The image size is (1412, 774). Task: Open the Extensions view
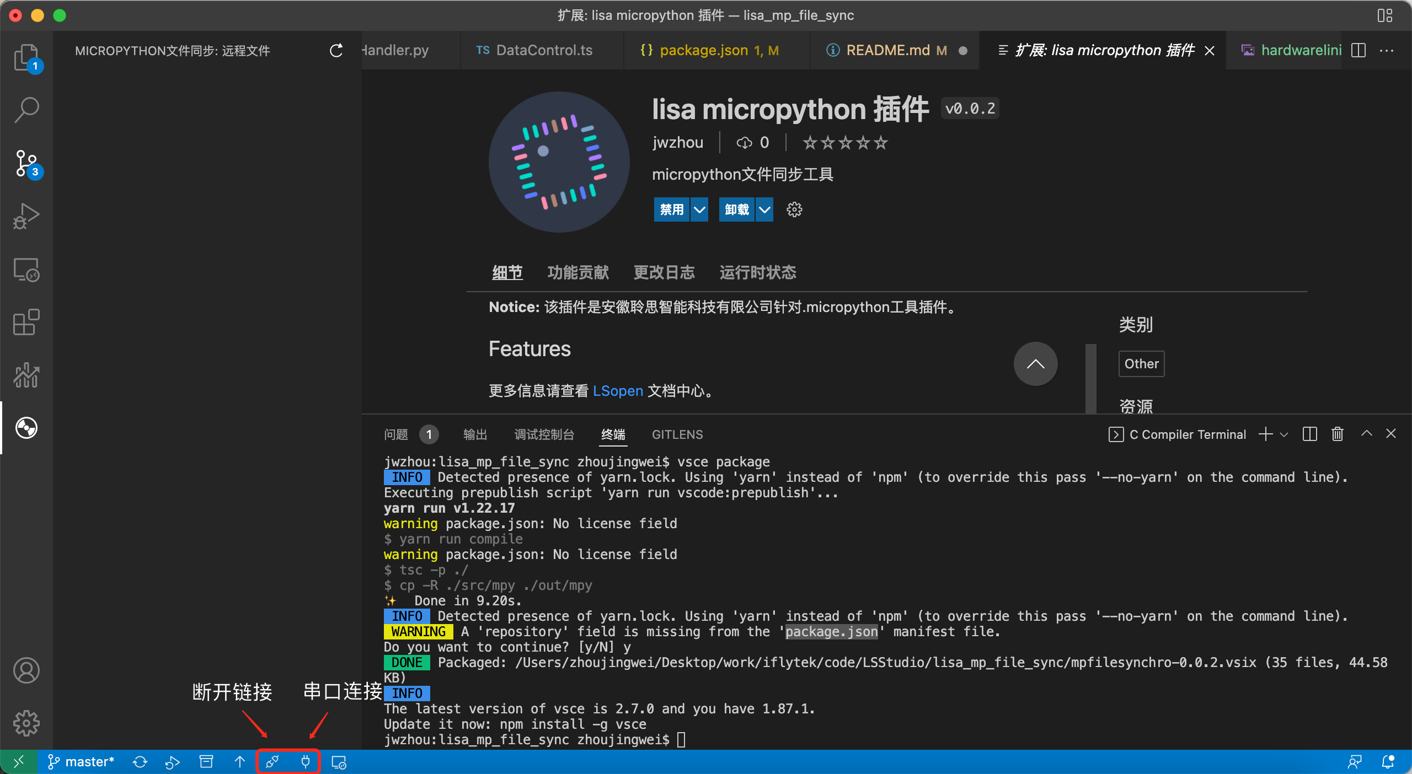26,322
